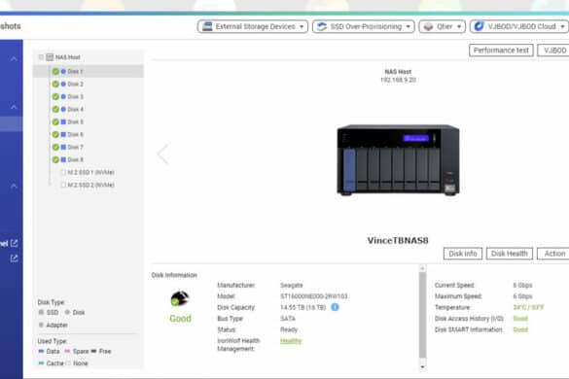Click the lower external link sidebar icon

(x=14, y=258)
